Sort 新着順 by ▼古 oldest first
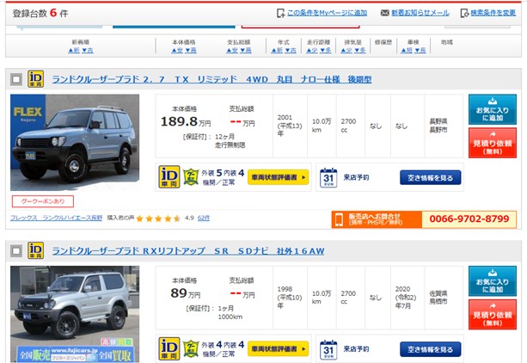 [88, 50]
